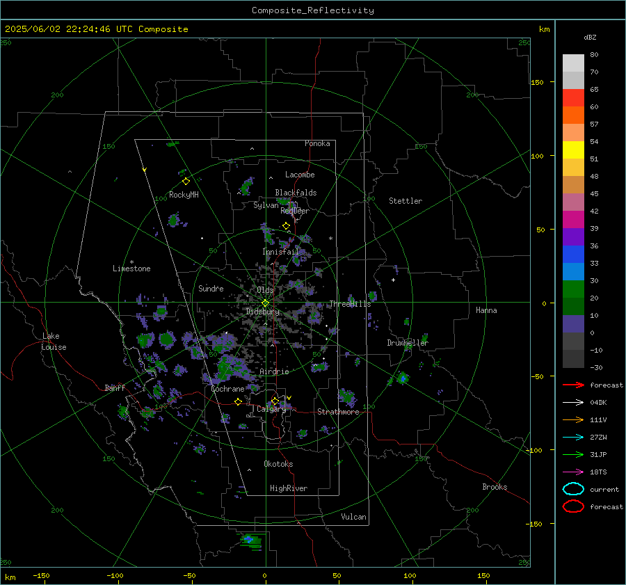Click the Calgary city label
This screenshot has width=626, height=585.
click(x=271, y=409)
